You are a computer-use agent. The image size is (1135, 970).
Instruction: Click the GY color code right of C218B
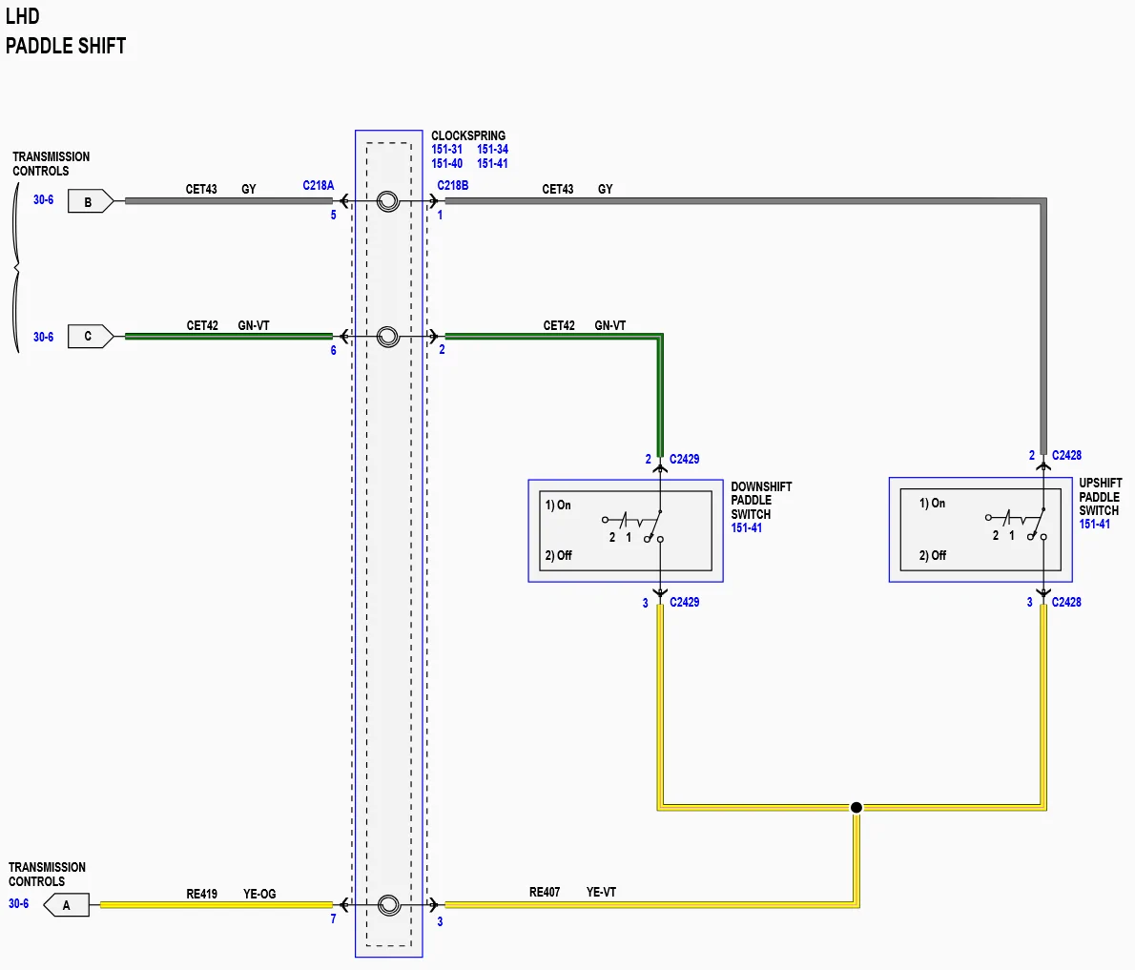coord(605,189)
